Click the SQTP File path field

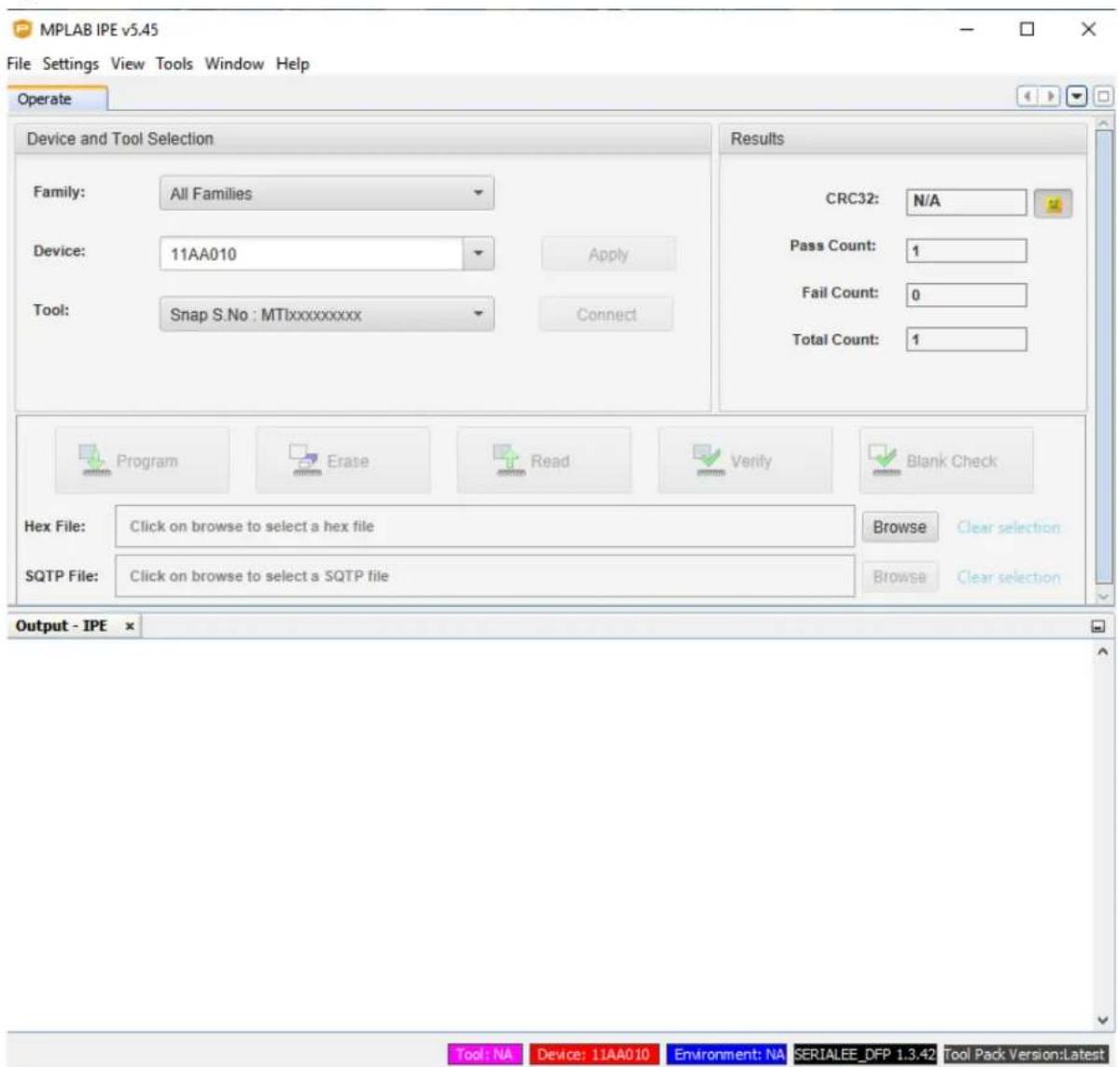point(485,576)
